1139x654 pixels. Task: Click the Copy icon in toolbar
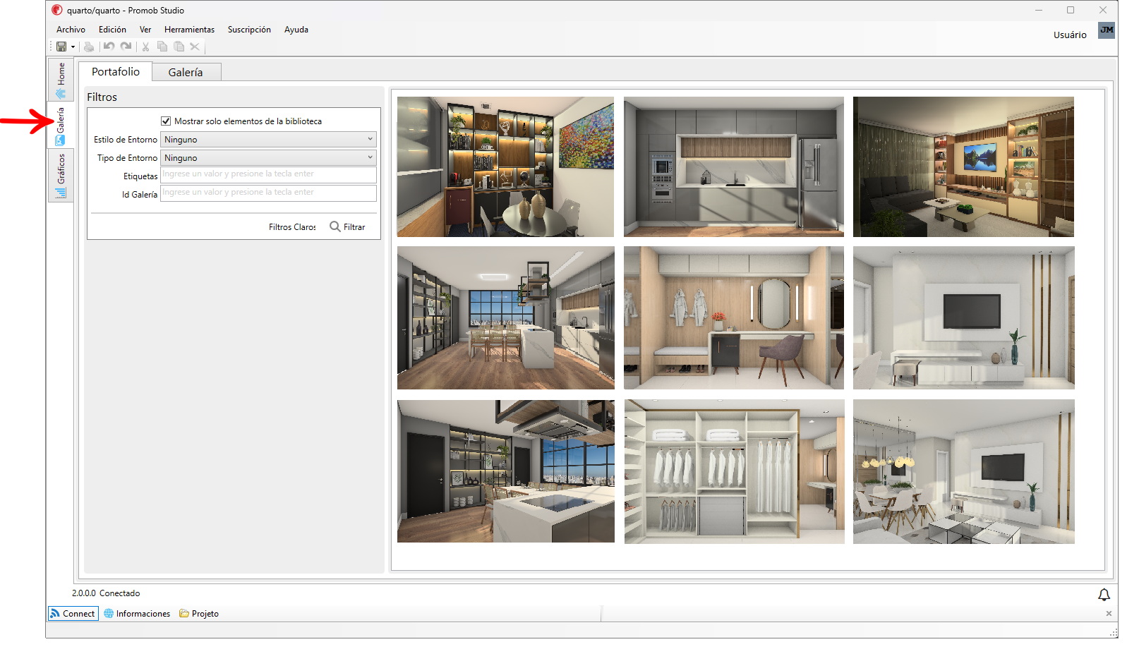(x=162, y=47)
